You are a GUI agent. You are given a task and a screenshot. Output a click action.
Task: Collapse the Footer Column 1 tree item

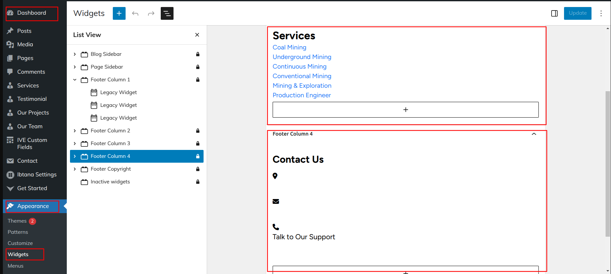coord(75,80)
